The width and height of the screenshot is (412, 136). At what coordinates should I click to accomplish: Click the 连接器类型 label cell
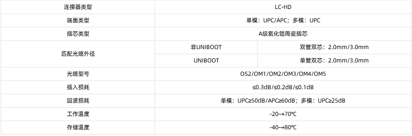(x=78, y=7)
